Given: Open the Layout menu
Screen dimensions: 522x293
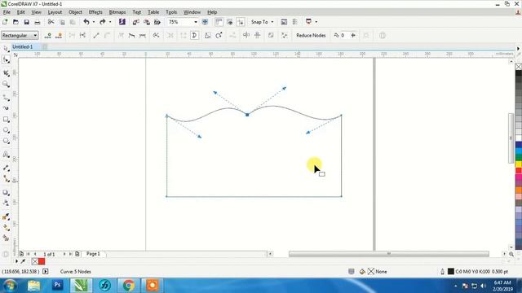Looking at the screenshot, I should pyautogui.click(x=55, y=12).
